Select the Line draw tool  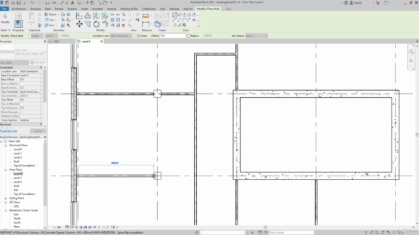[x=175, y=15]
